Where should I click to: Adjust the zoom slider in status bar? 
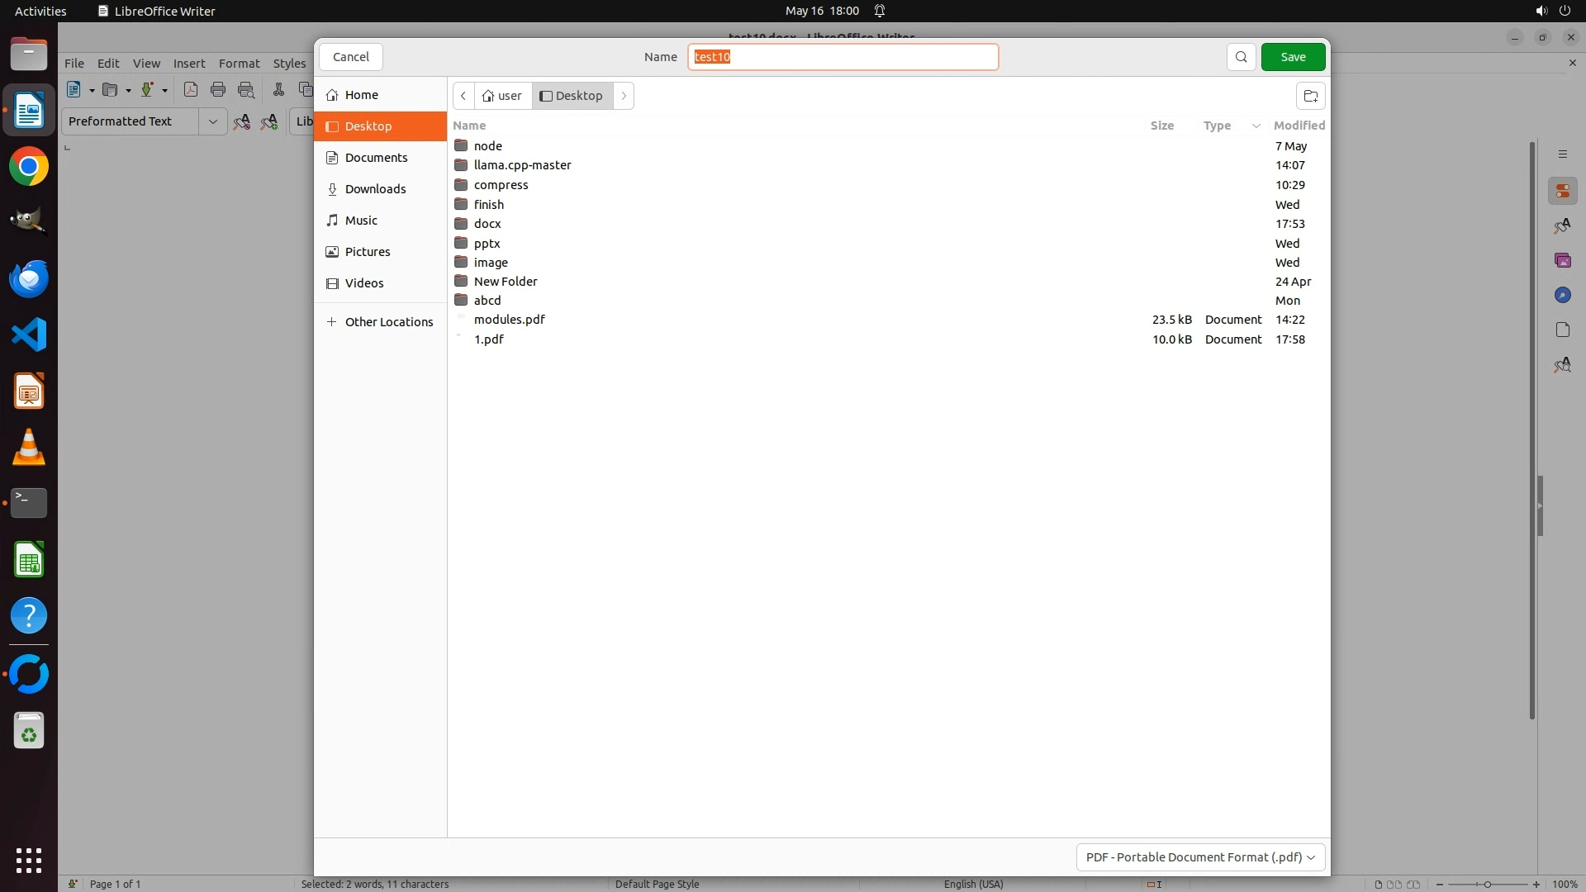click(x=1487, y=884)
